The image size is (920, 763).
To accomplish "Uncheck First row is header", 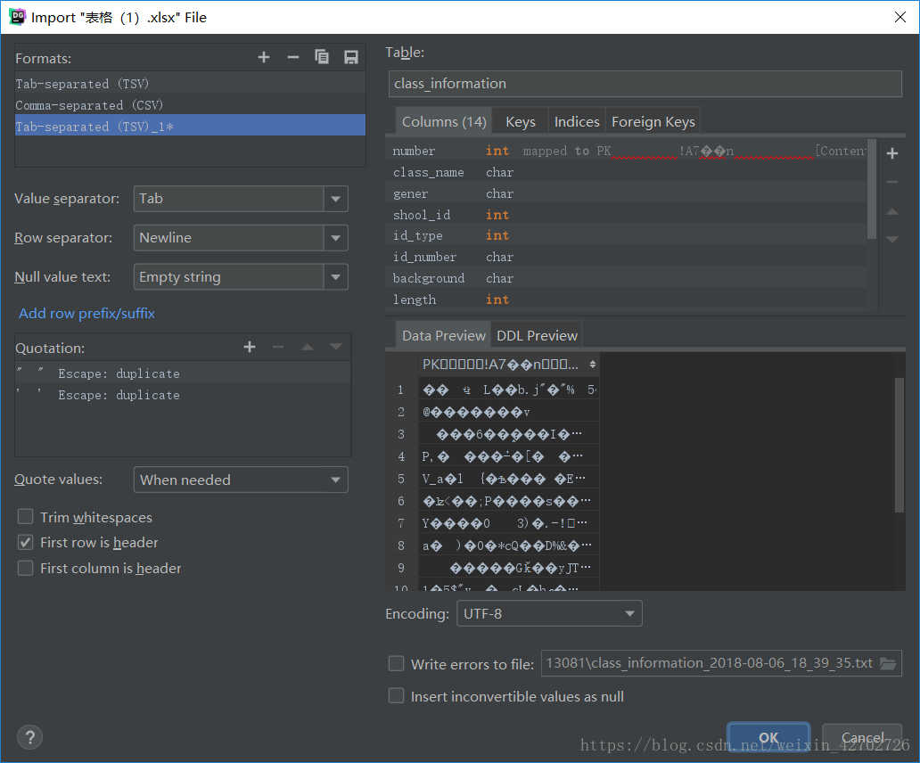I will pos(25,543).
